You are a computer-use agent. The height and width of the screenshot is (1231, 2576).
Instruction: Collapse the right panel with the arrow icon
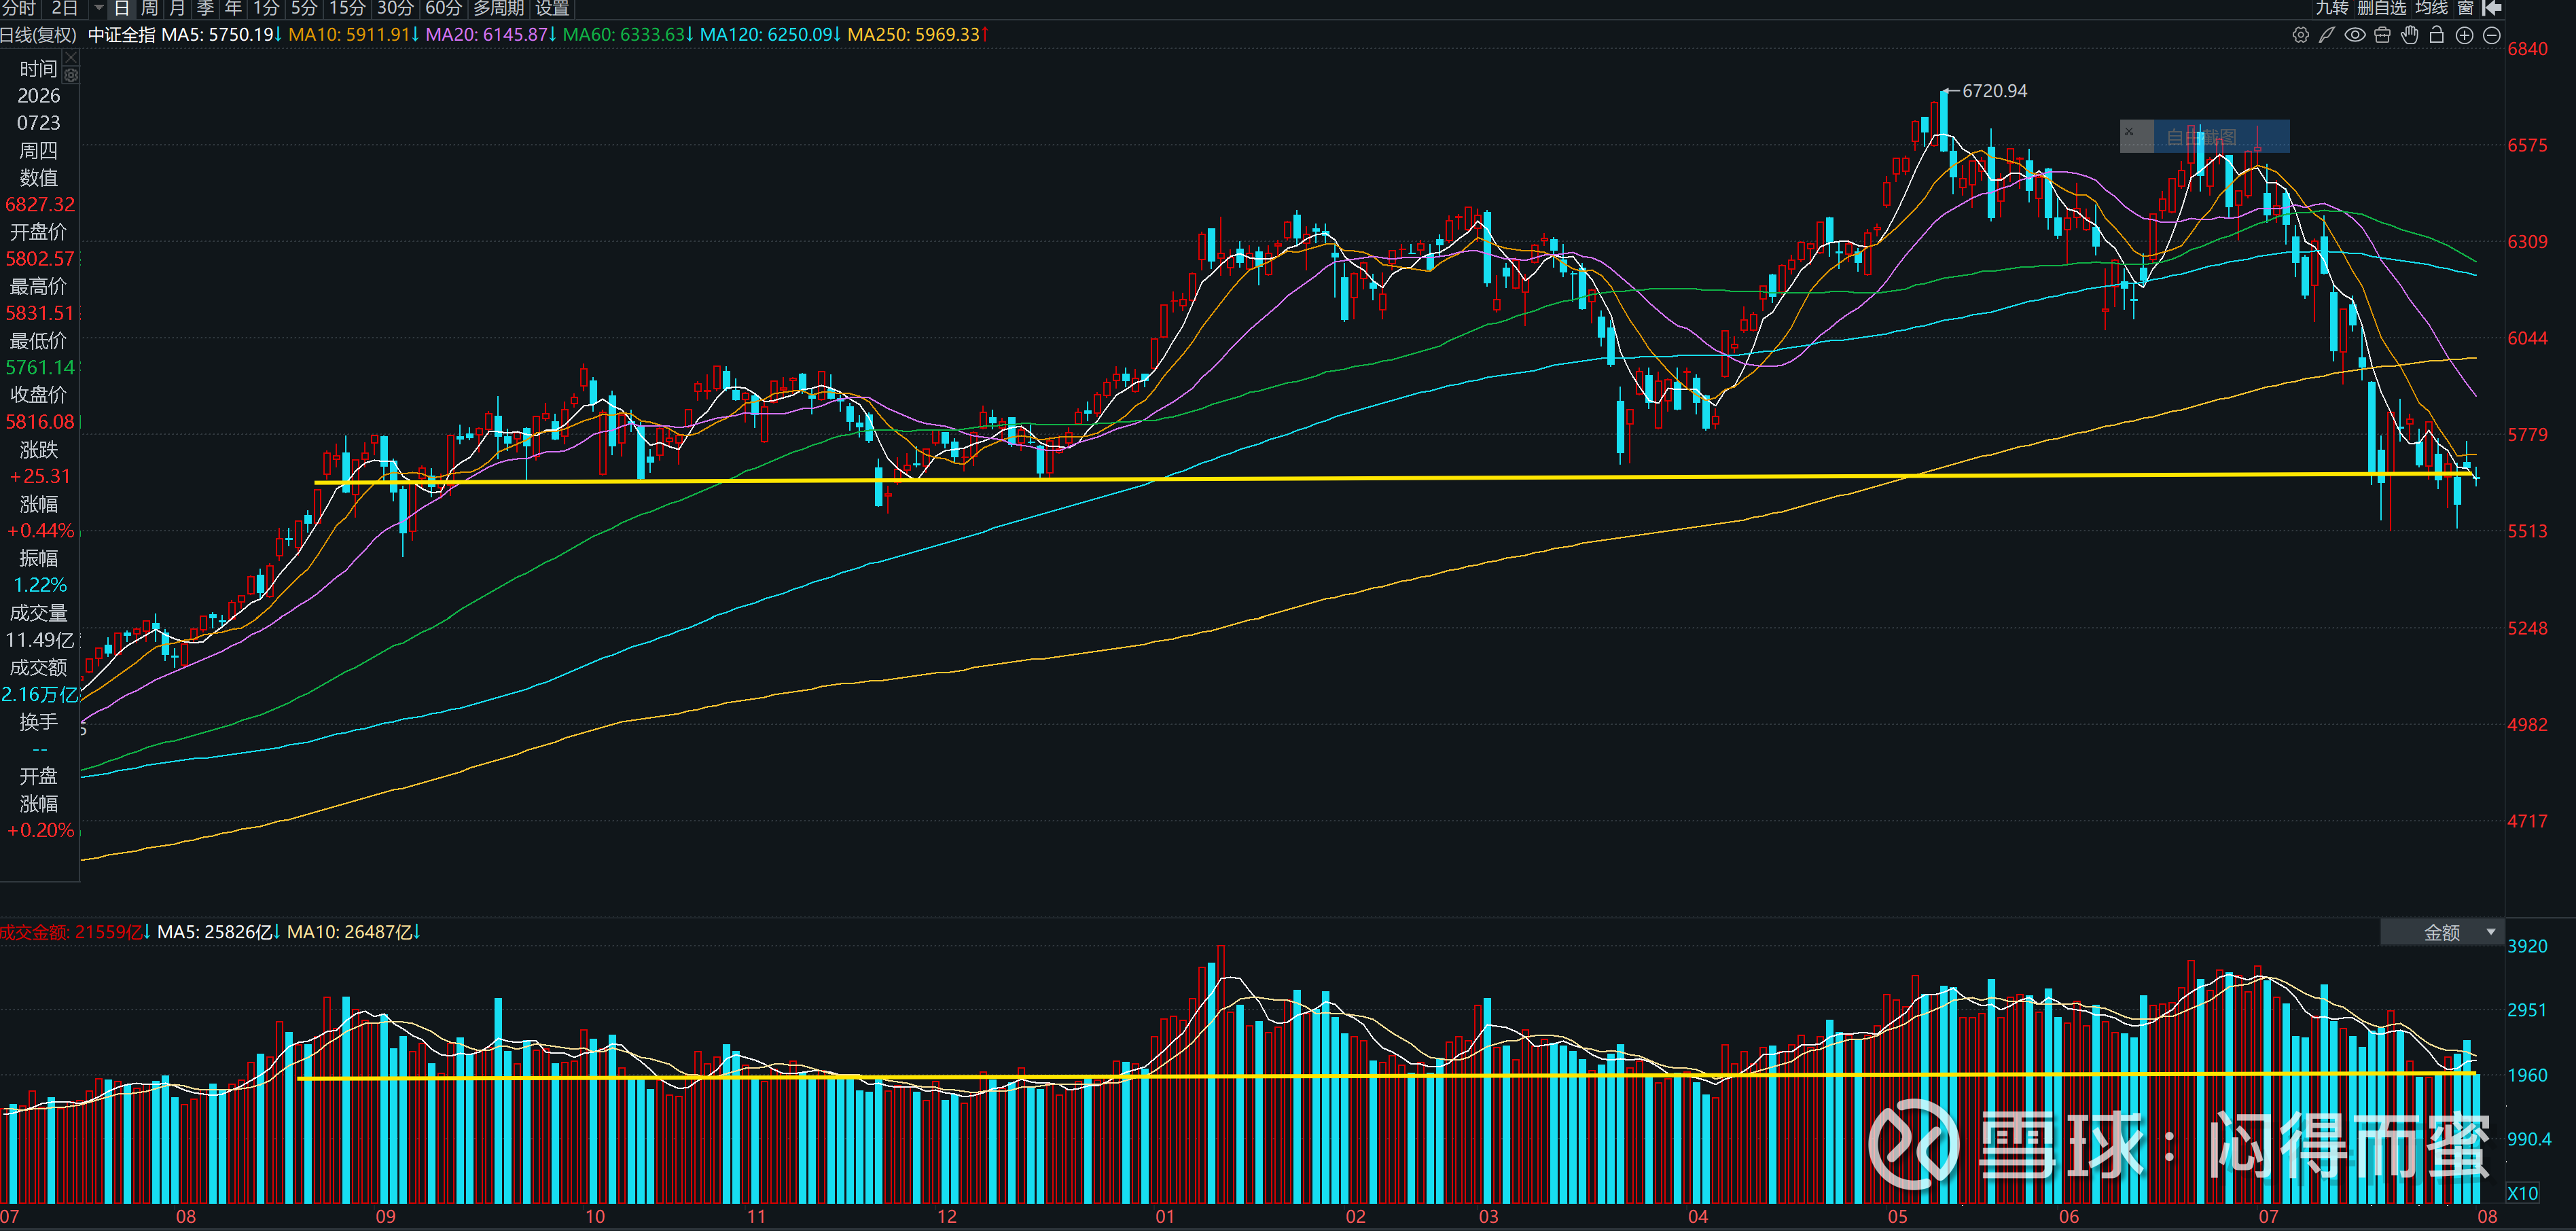click(2493, 8)
